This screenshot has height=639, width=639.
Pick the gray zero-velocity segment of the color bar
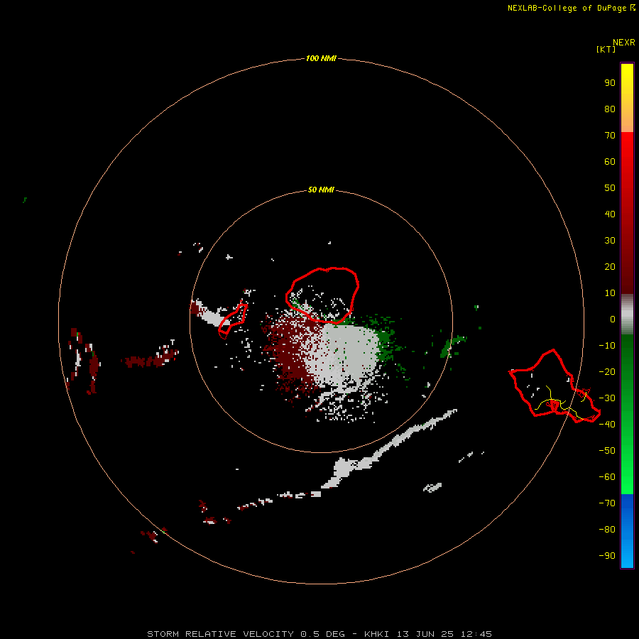pos(627,315)
